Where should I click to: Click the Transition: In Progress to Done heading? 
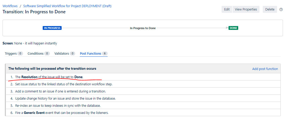click(34, 12)
